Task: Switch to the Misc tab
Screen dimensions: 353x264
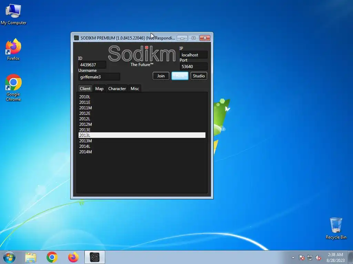Action: tap(135, 88)
